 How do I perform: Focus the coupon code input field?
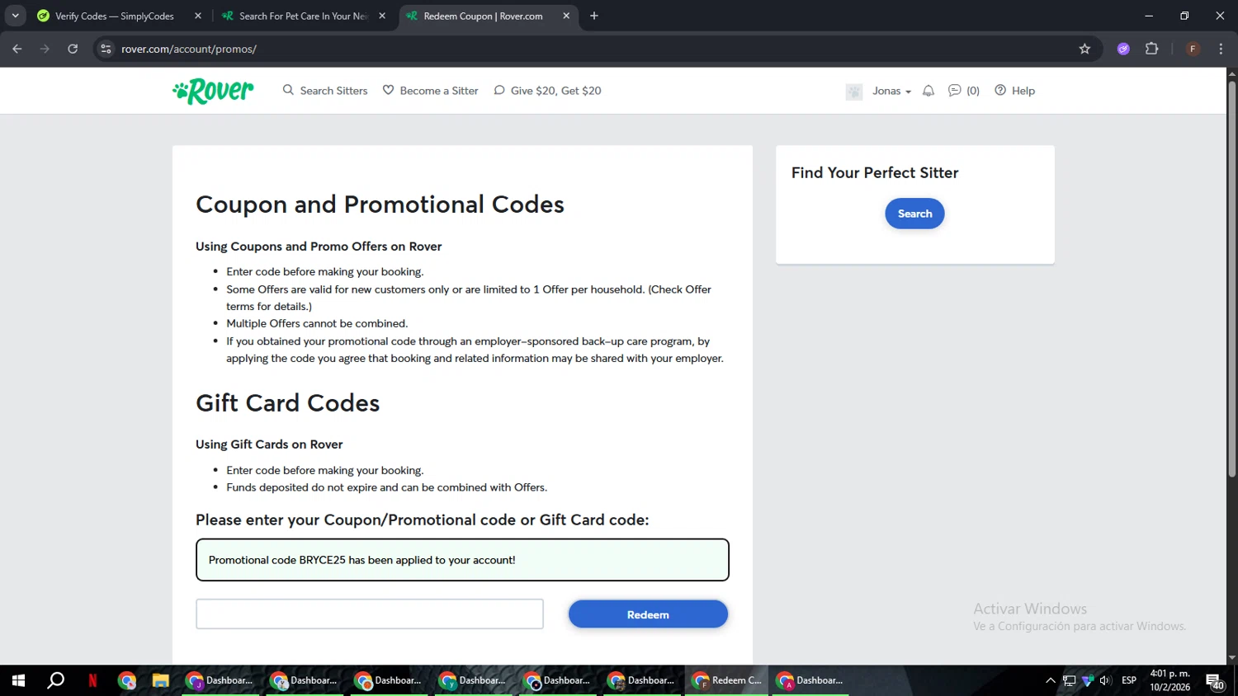coord(369,614)
